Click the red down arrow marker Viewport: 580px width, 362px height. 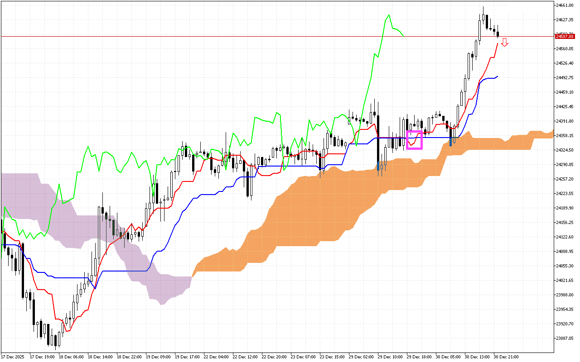[504, 43]
